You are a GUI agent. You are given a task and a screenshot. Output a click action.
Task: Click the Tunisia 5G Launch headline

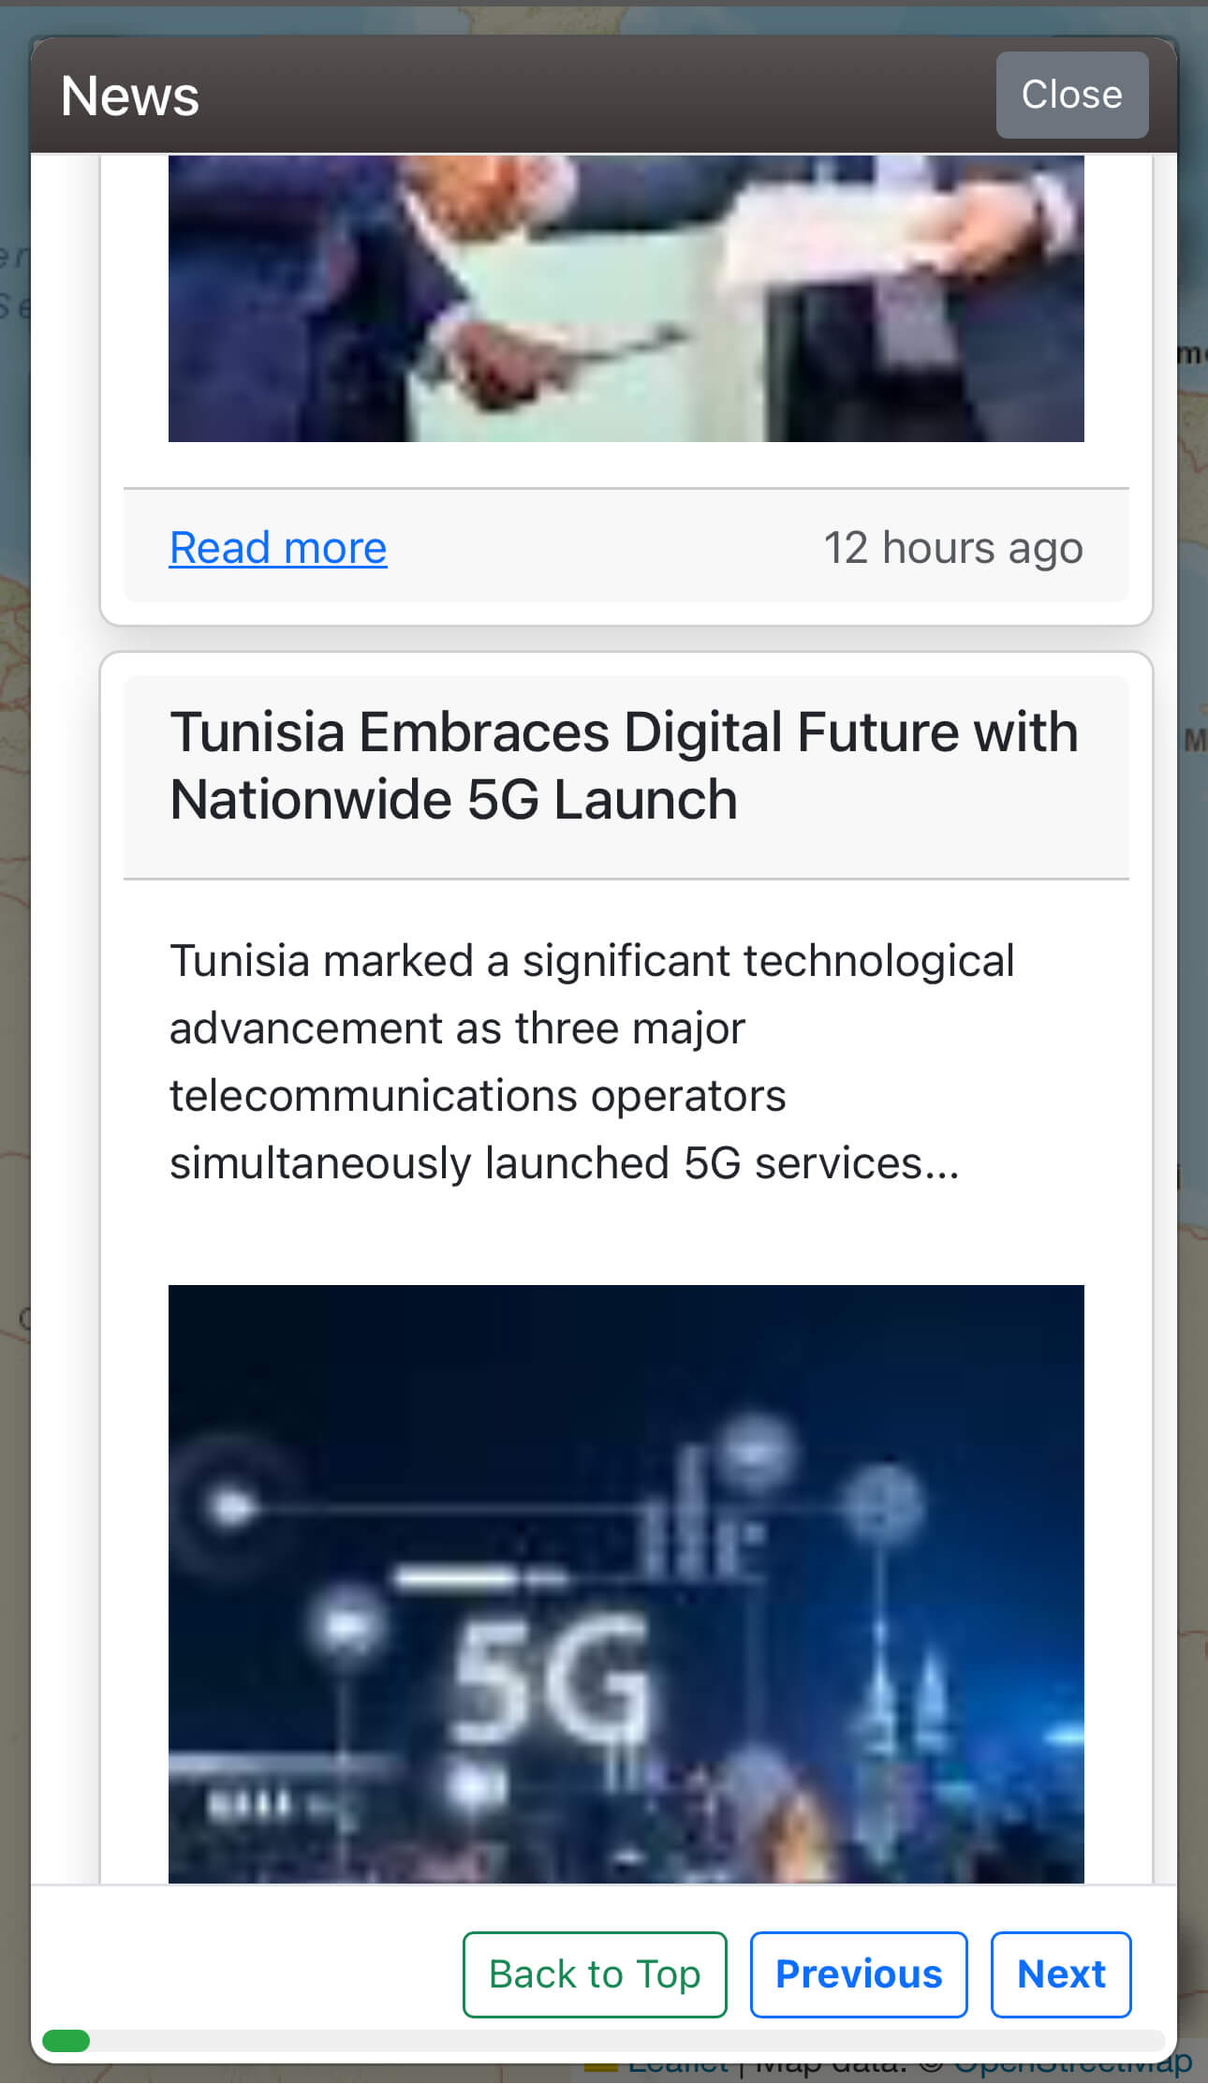click(623, 765)
